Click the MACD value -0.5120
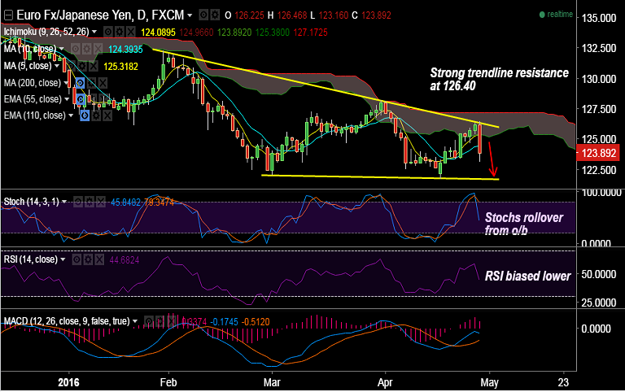 click(256, 321)
